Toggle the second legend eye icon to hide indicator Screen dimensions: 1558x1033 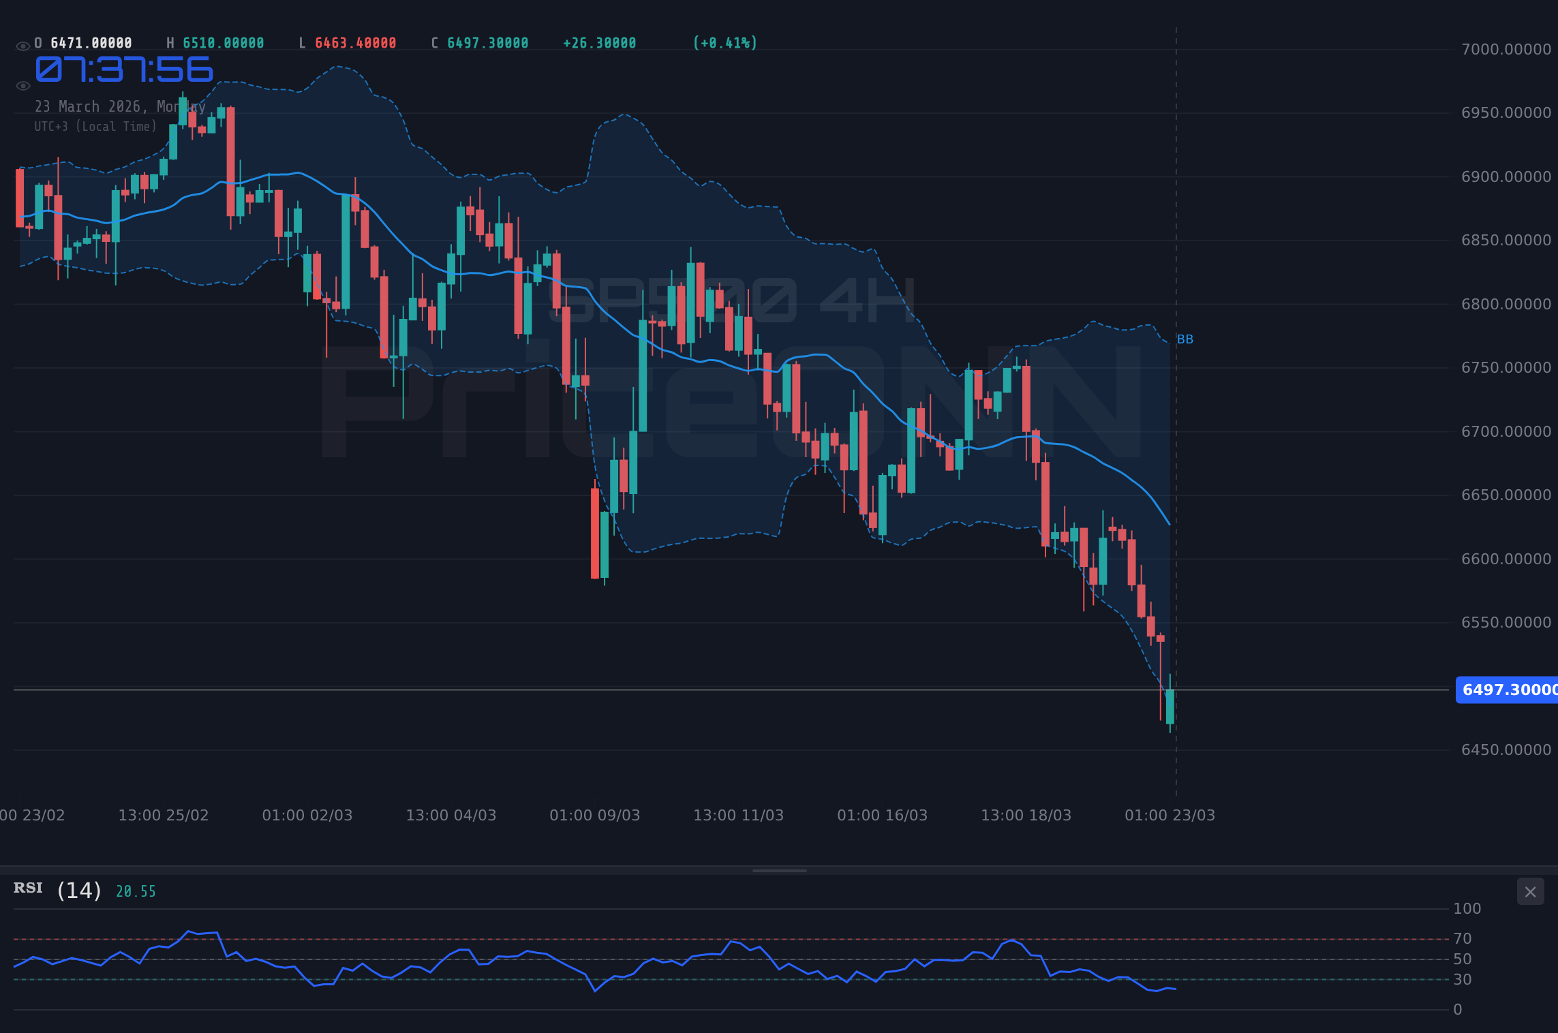tap(22, 85)
